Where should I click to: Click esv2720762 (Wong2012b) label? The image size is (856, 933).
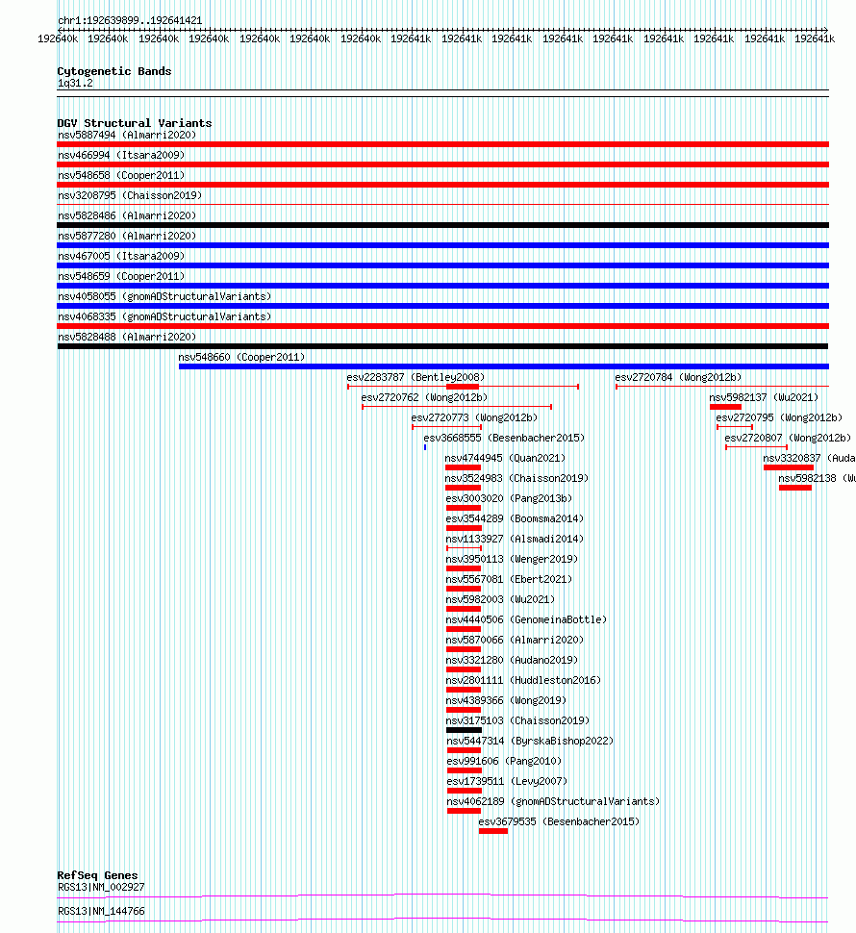point(424,398)
